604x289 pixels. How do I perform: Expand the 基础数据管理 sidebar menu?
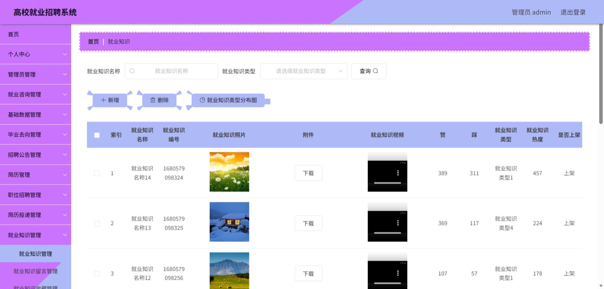pos(36,114)
